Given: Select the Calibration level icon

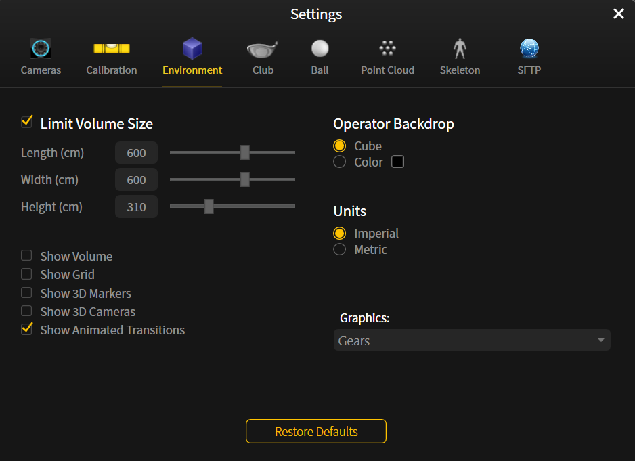Looking at the screenshot, I should tap(112, 48).
